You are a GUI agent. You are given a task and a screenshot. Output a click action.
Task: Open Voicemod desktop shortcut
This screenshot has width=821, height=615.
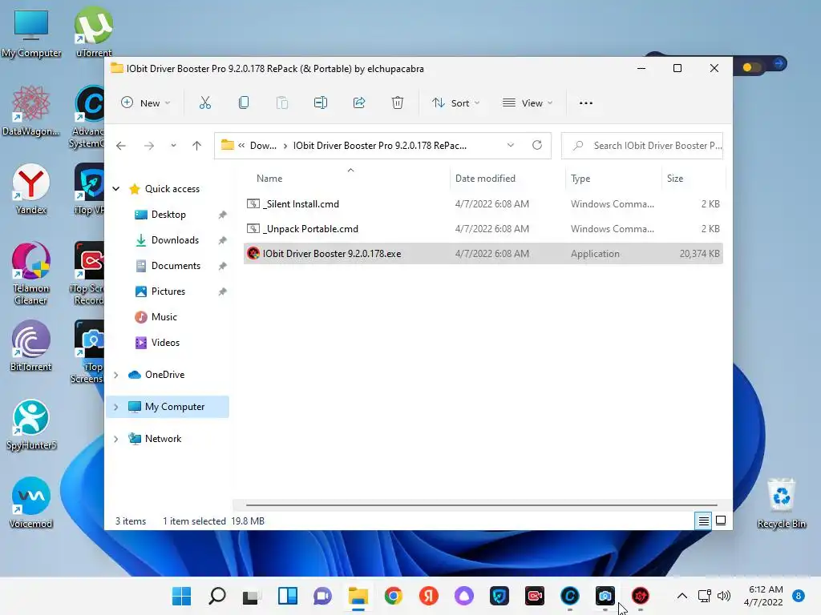coord(31,503)
